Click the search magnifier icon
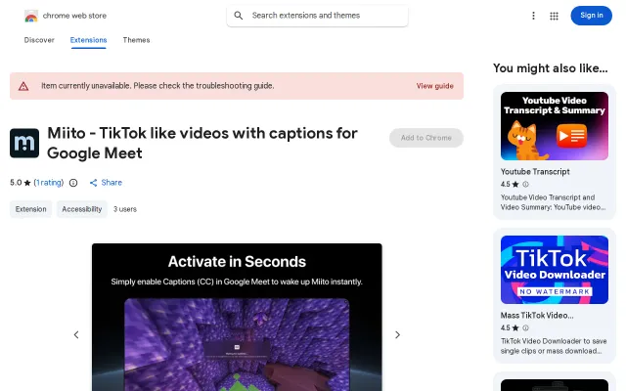The height and width of the screenshot is (391, 626). 239,16
